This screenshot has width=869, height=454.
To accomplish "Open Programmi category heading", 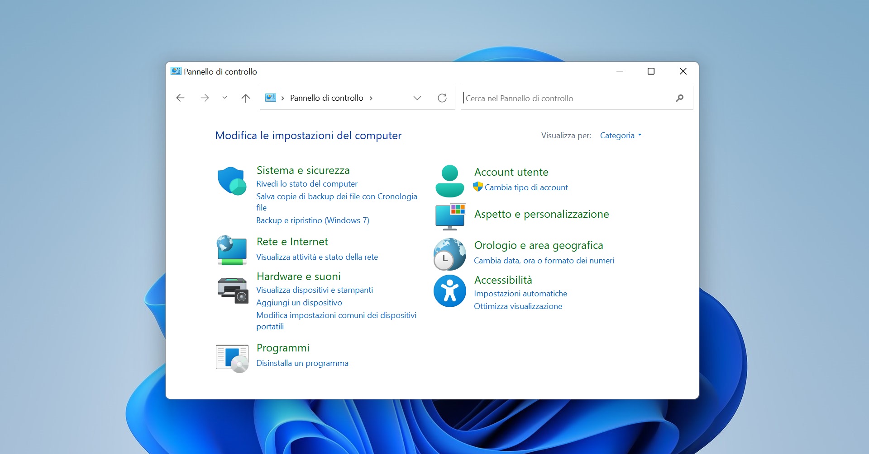I will [283, 348].
